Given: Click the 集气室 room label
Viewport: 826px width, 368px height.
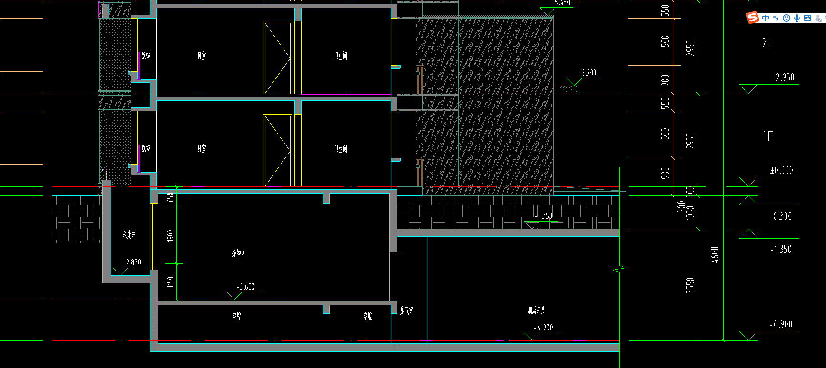Looking at the screenshot, I should (406, 310).
